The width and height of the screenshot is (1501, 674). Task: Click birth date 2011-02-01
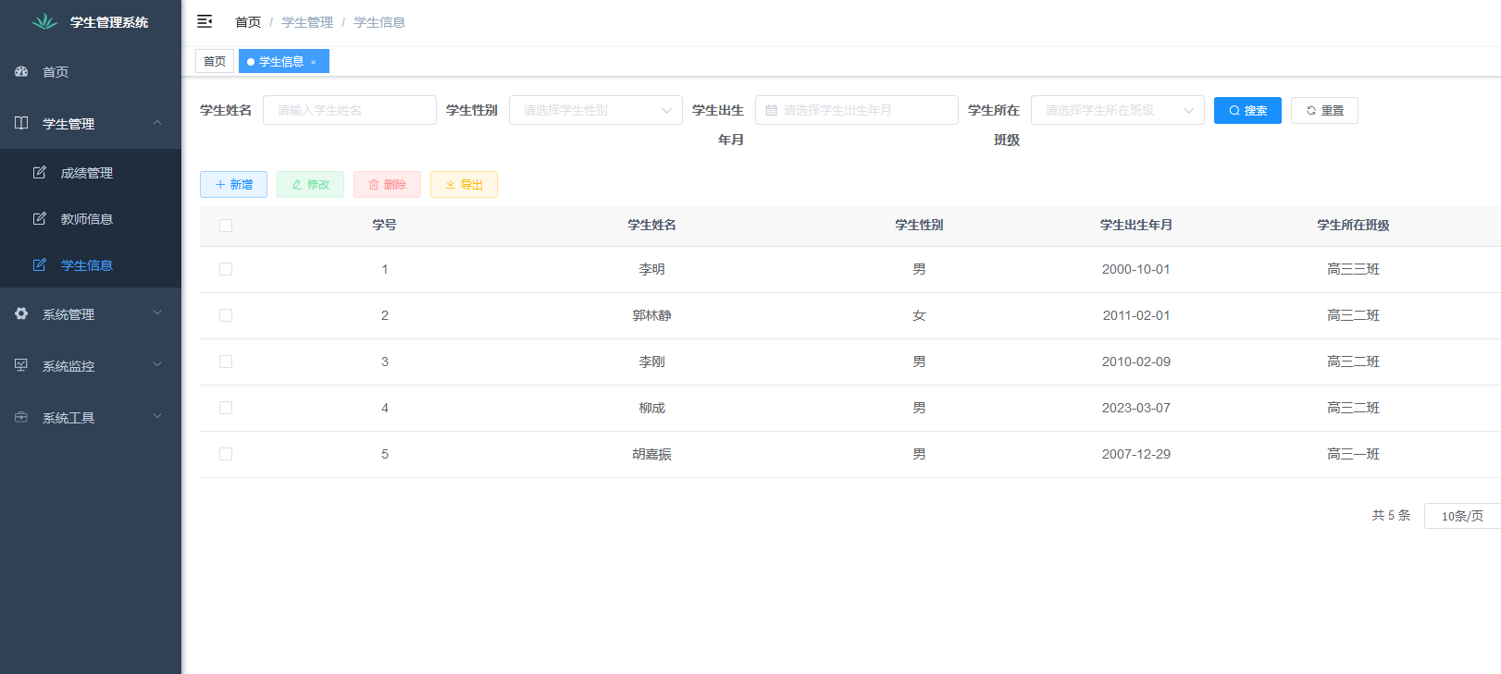coord(1136,315)
